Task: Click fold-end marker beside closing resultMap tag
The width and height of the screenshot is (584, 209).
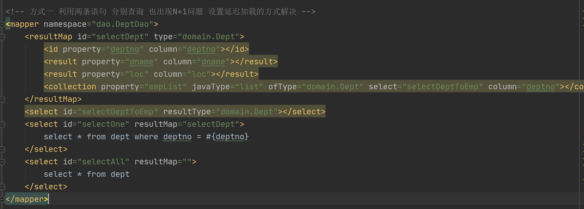Action: point(2,99)
